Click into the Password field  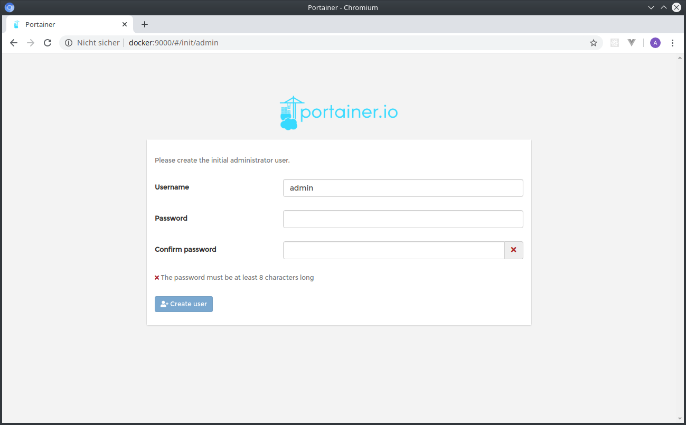[x=402, y=219]
